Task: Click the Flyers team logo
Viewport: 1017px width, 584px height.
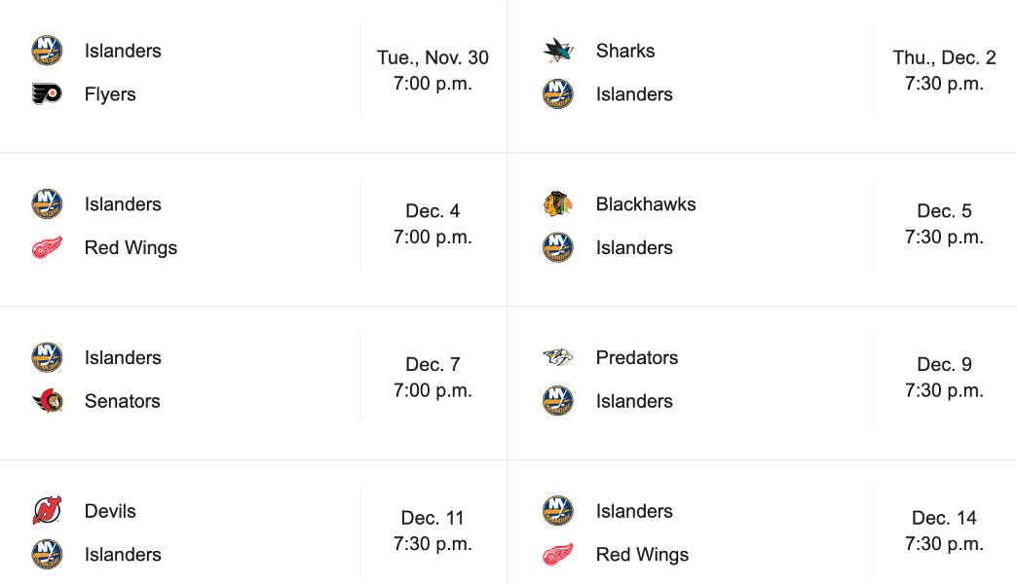Action: pos(47,94)
